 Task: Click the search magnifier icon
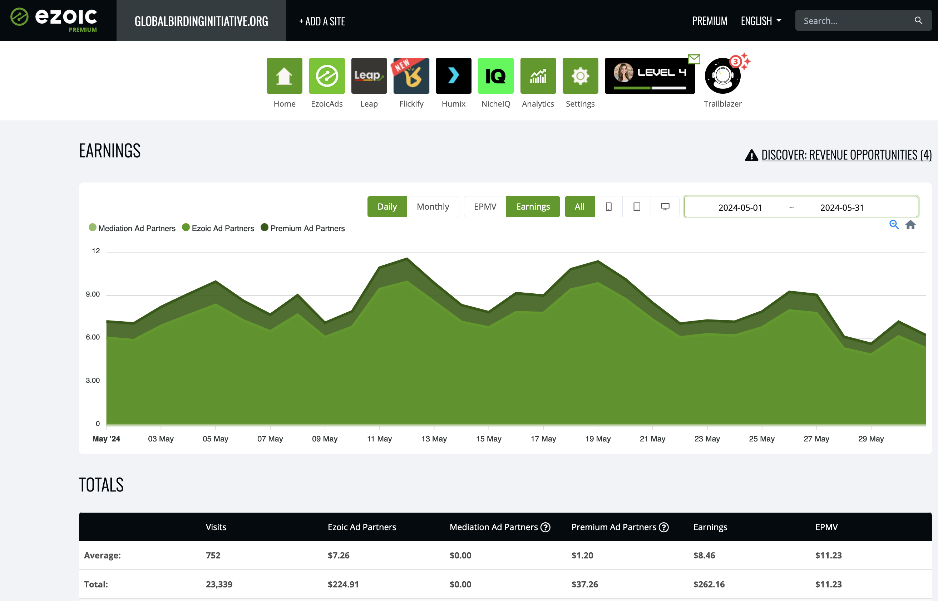pyautogui.click(x=918, y=21)
